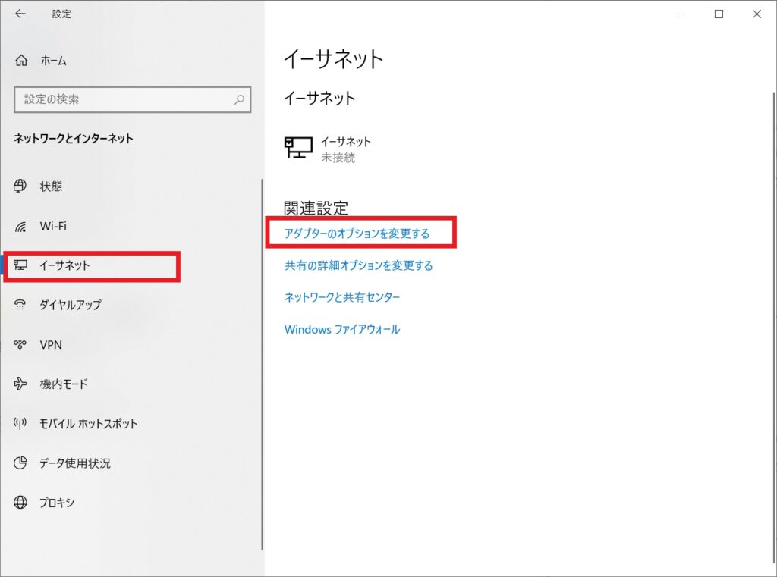777x577 pixels.
Task: Select イーサネット in the sidebar
Action: pyautogui.click(x=65, y=265)
